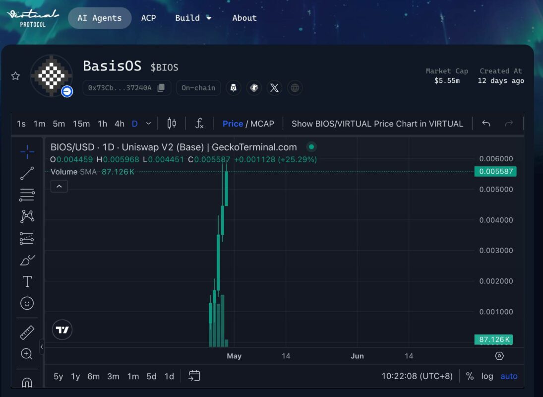Screen dimensions: 543x397
Task: Select the crosshair cursor tool
Action: click(27, 151)
